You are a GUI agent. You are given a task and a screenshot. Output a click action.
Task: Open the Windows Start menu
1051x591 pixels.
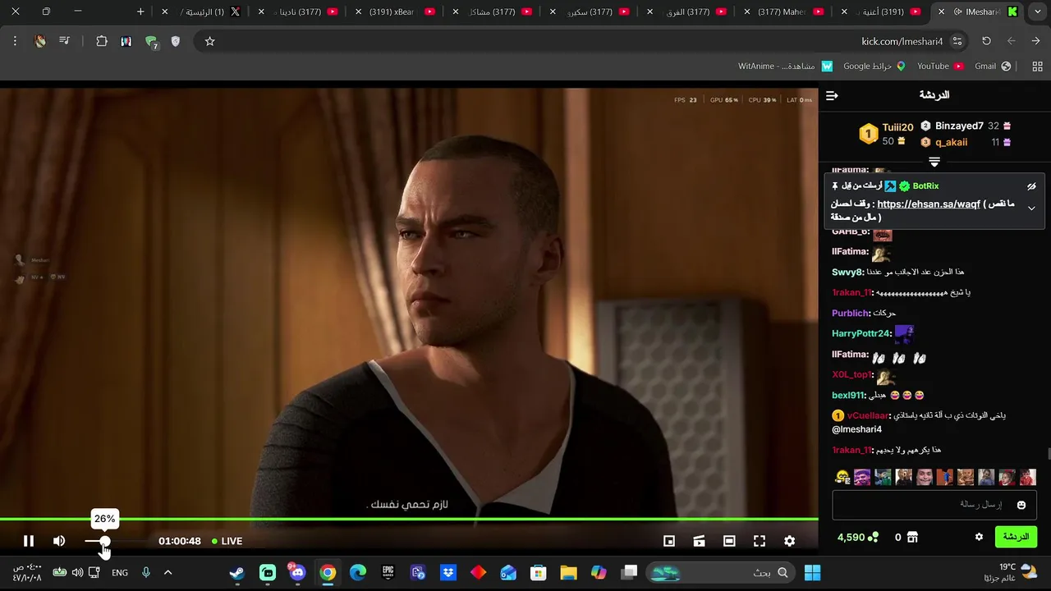pos(813,573)
